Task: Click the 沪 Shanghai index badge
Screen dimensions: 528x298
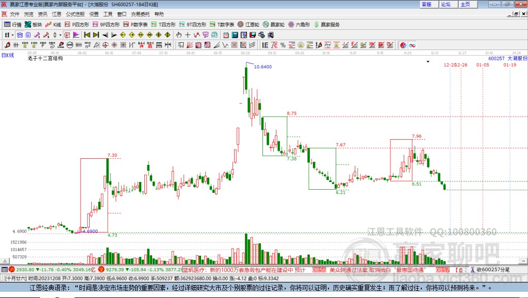Action: (12, 269)
